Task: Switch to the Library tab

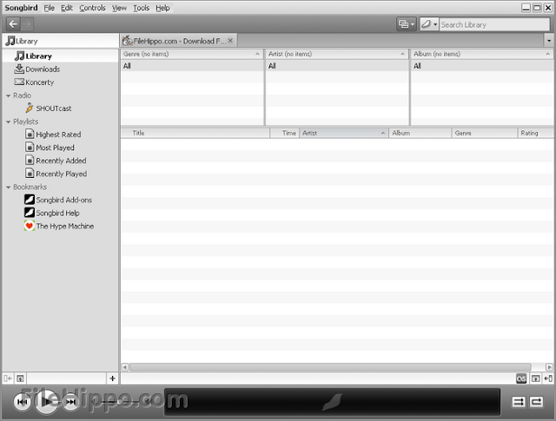Action: (x=61, y=41)
